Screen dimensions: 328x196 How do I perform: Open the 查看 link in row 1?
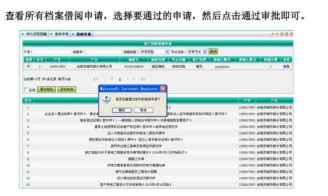(286, 66)
